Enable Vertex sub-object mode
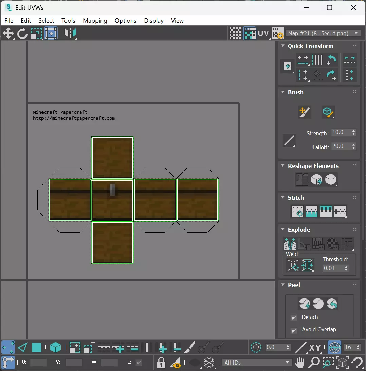The image size is (366, 371). tap(8, 348)
